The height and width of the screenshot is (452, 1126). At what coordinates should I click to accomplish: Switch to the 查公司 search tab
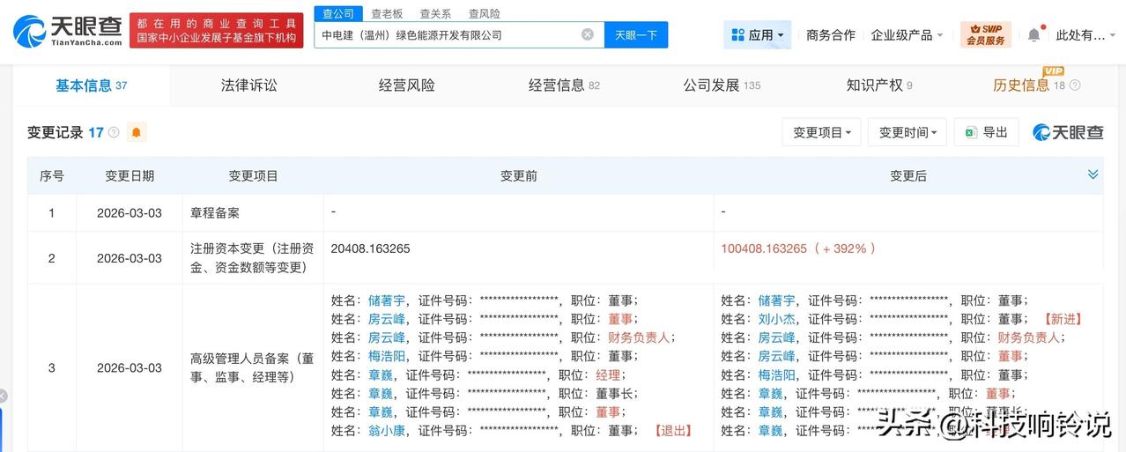point(338,13)
